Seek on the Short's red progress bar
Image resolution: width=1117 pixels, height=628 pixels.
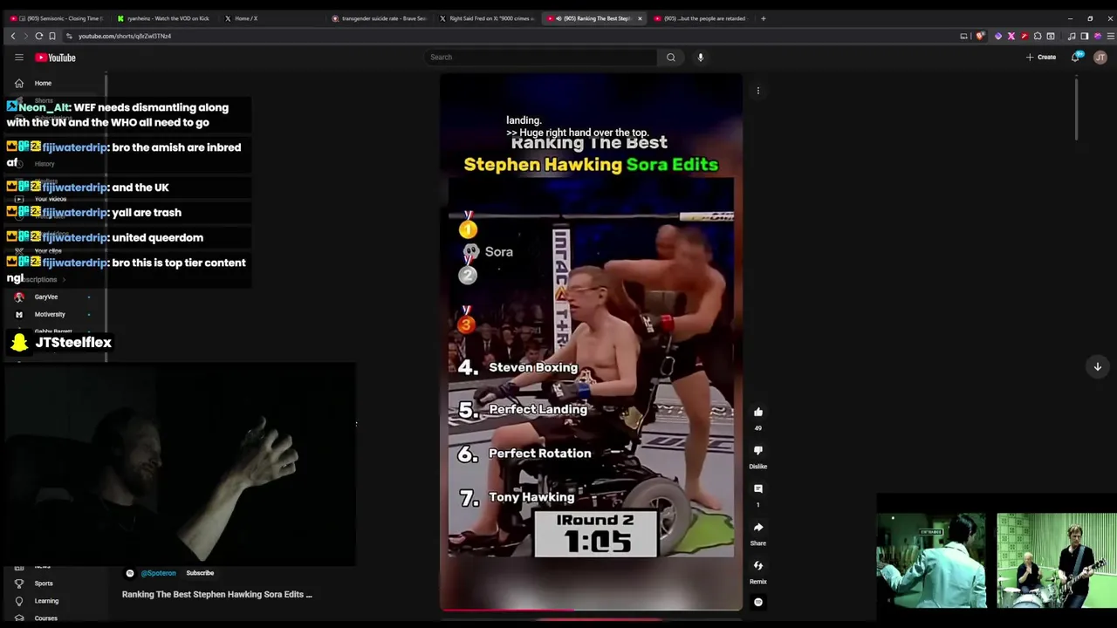(x=591, y=610)
